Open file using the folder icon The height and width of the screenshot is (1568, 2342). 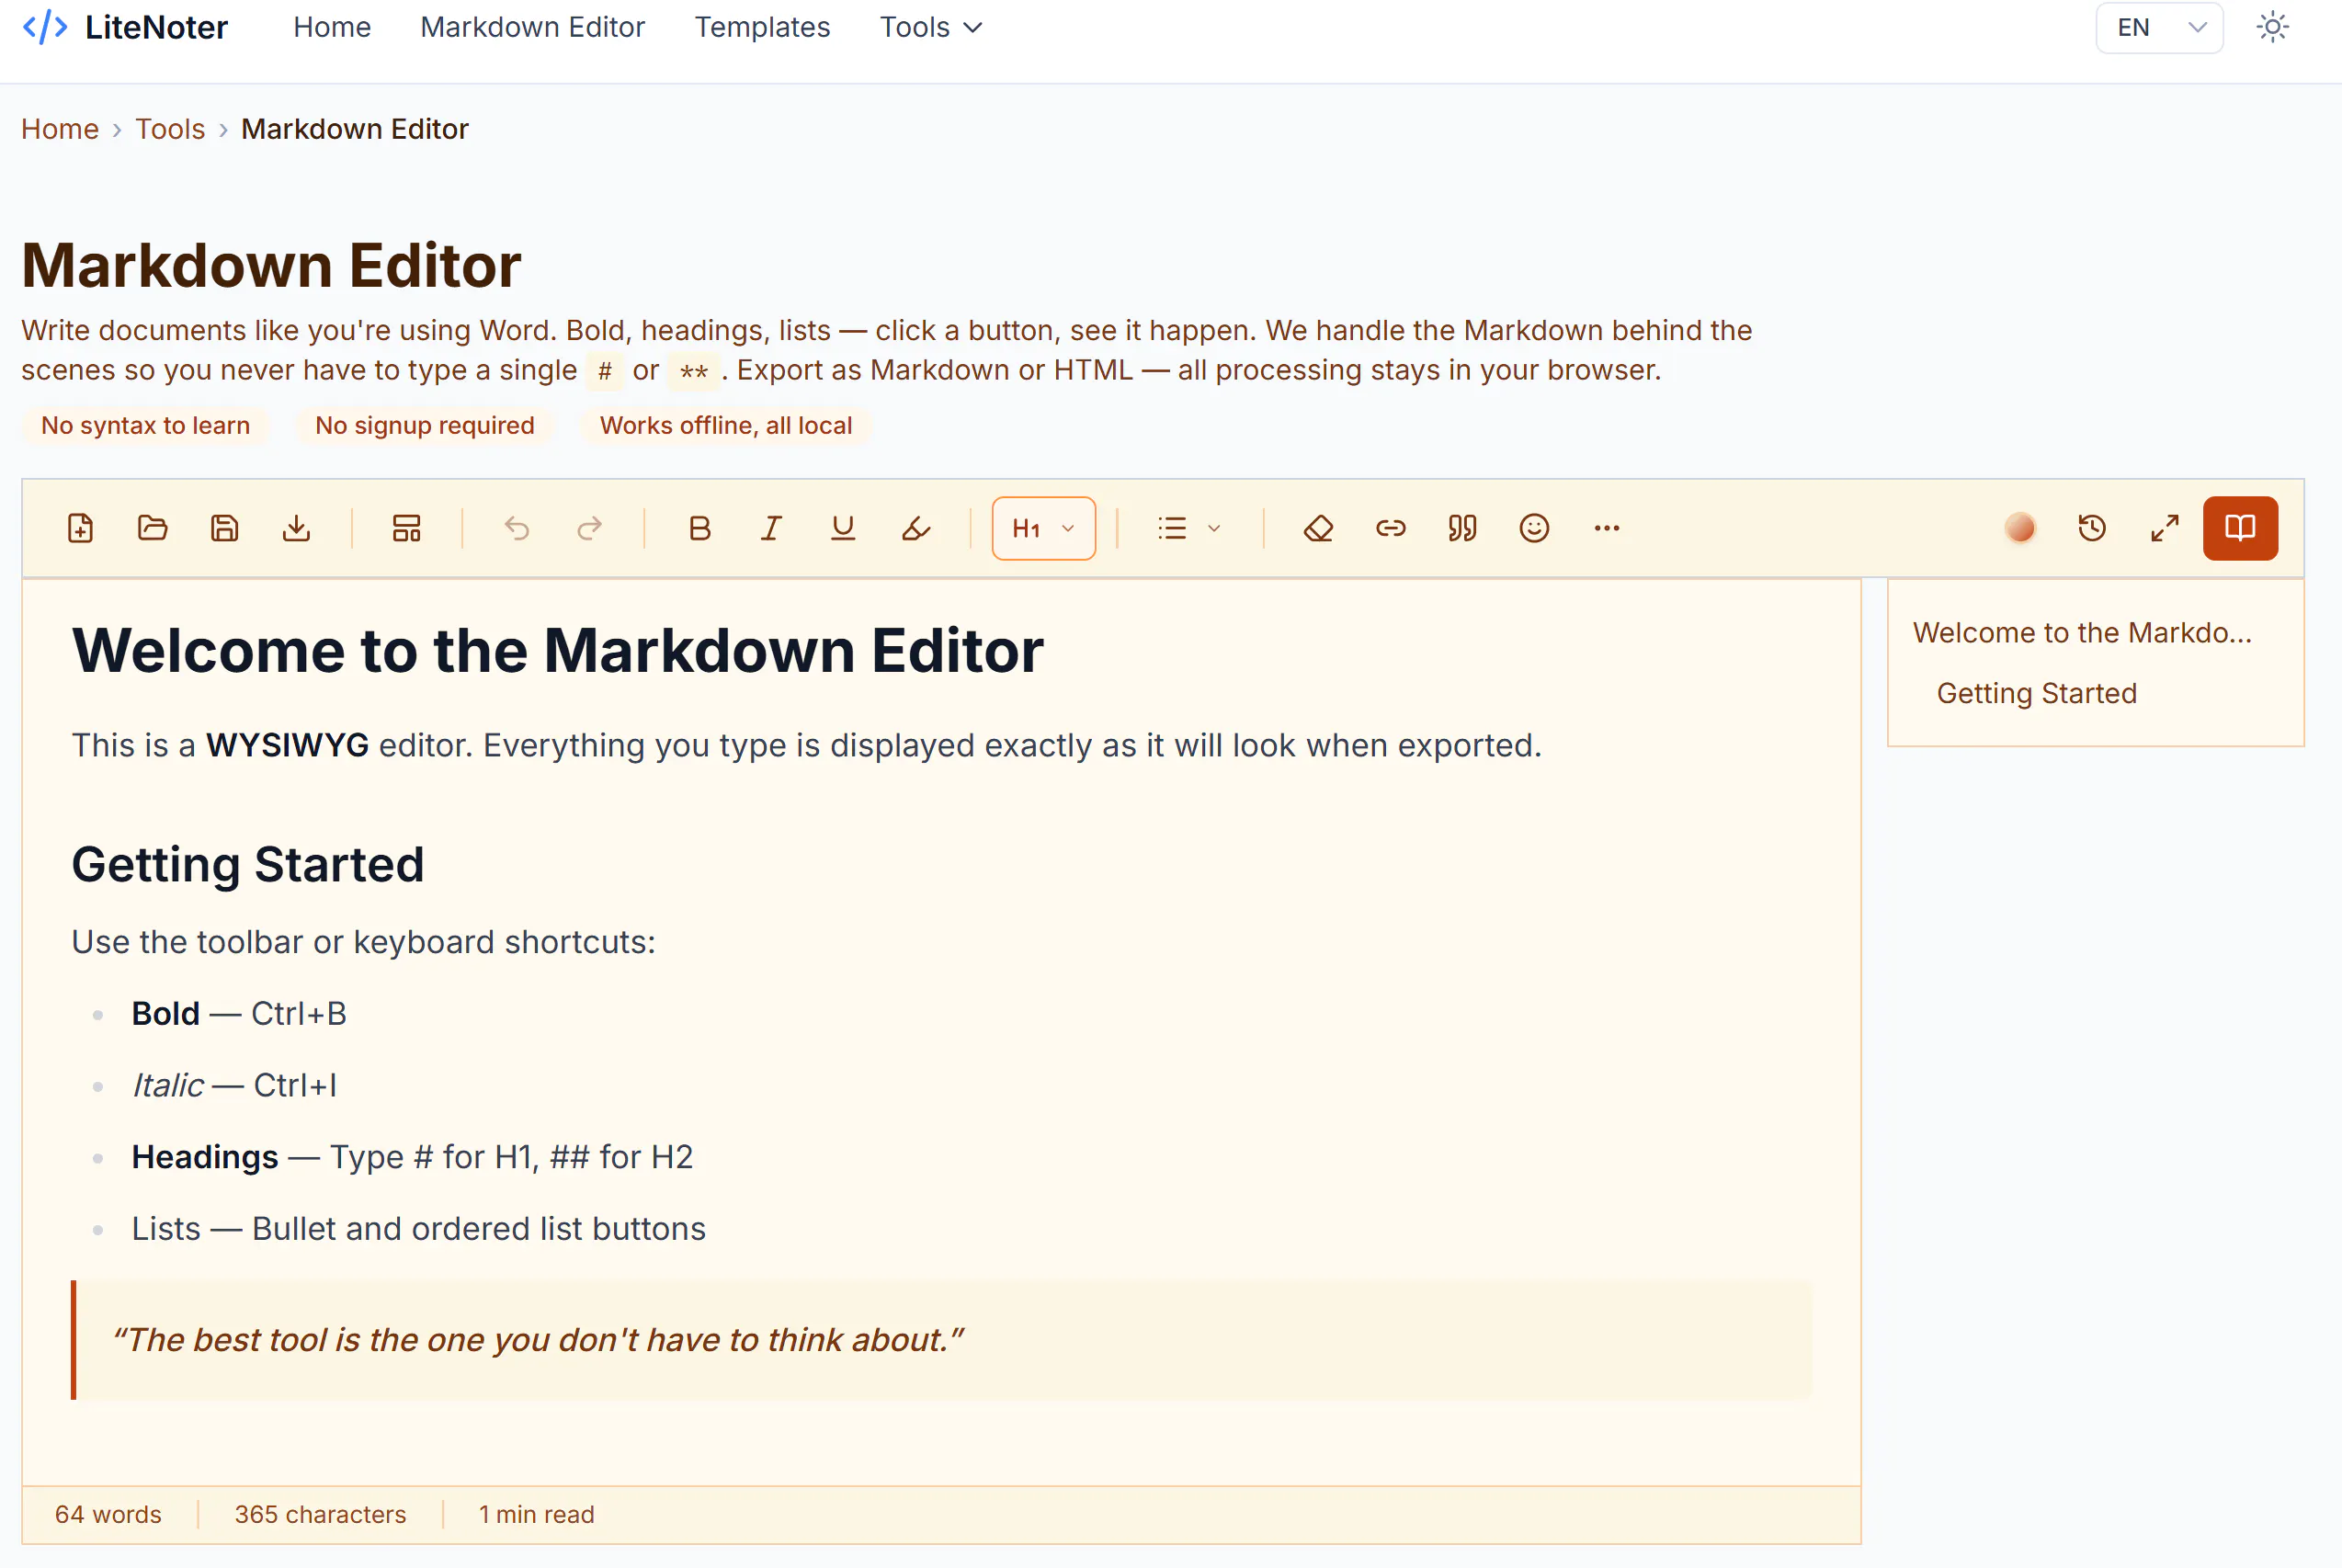click(x=152, y=528)
